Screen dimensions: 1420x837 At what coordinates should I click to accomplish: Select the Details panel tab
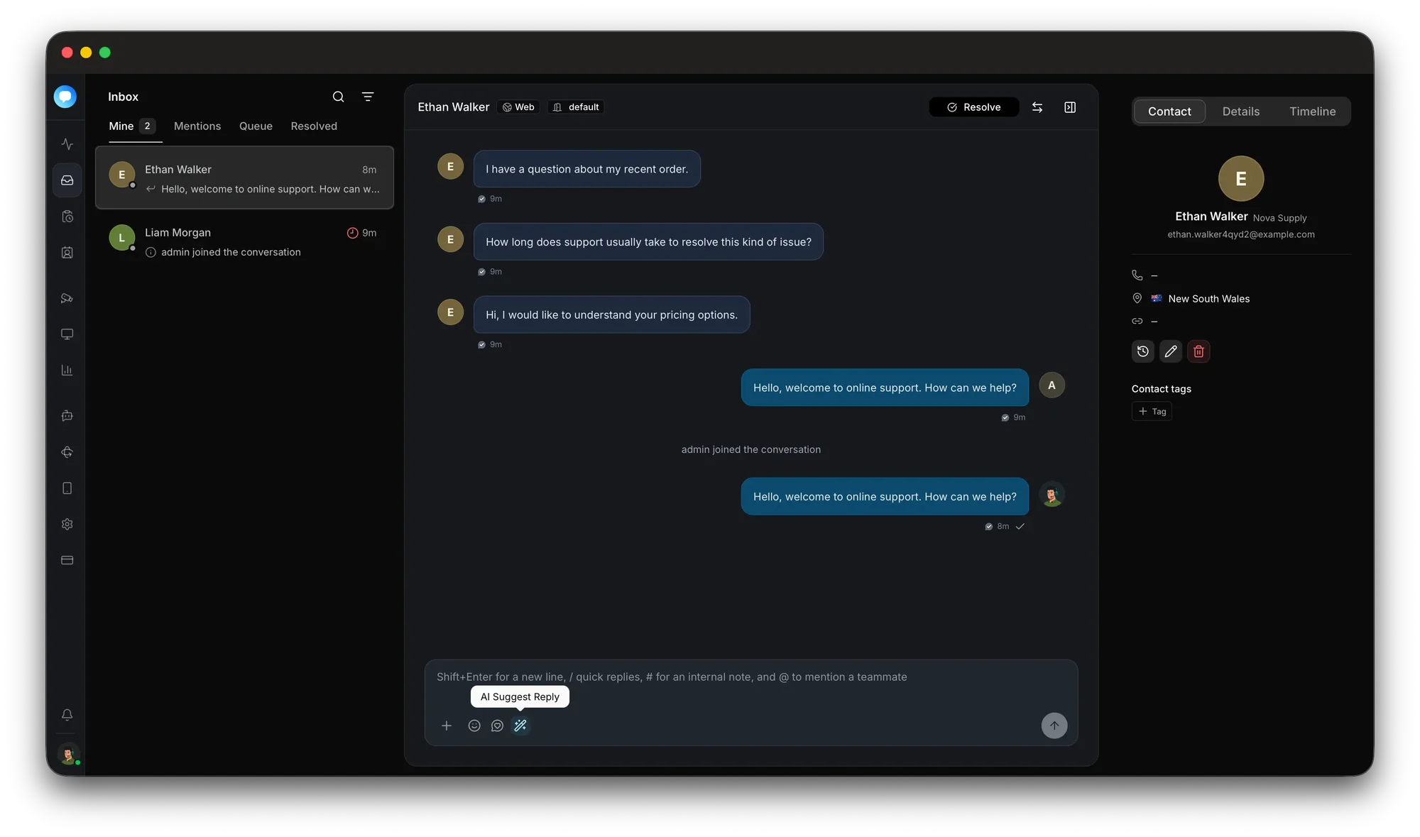point(1241,111)
